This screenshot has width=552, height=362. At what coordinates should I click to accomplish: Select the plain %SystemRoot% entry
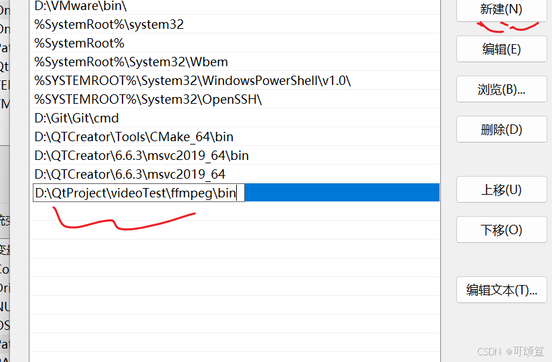pos(235,43)
